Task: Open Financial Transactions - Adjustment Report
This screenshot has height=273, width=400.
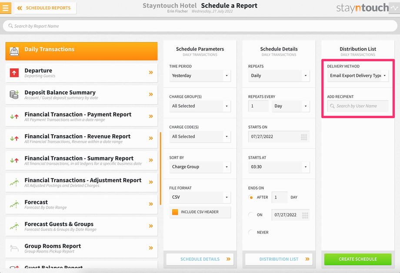Action: pos(81,183)
